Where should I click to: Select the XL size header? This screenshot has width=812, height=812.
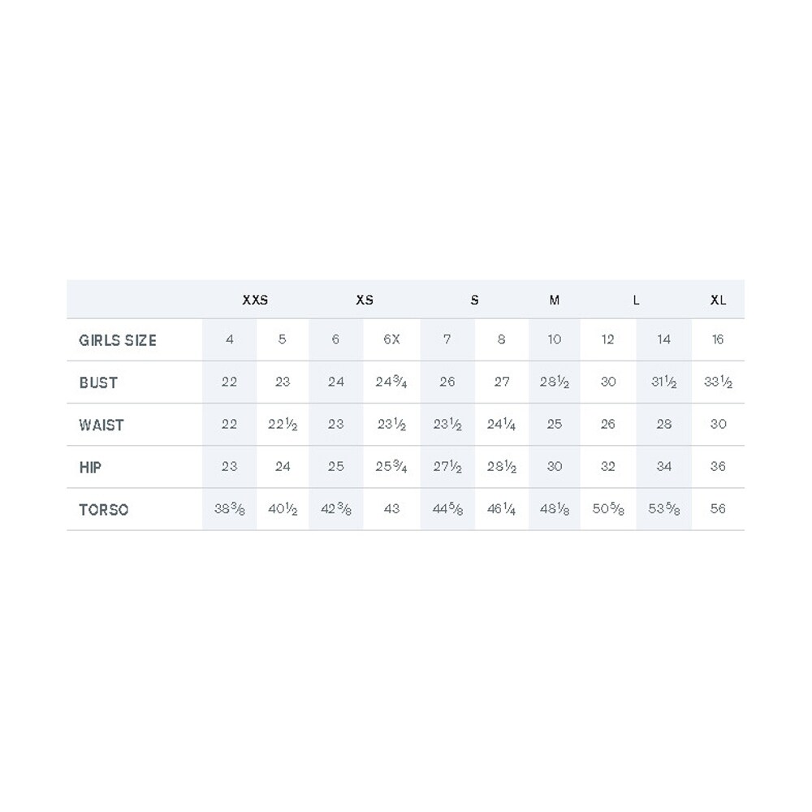click(x=718, y=300)
